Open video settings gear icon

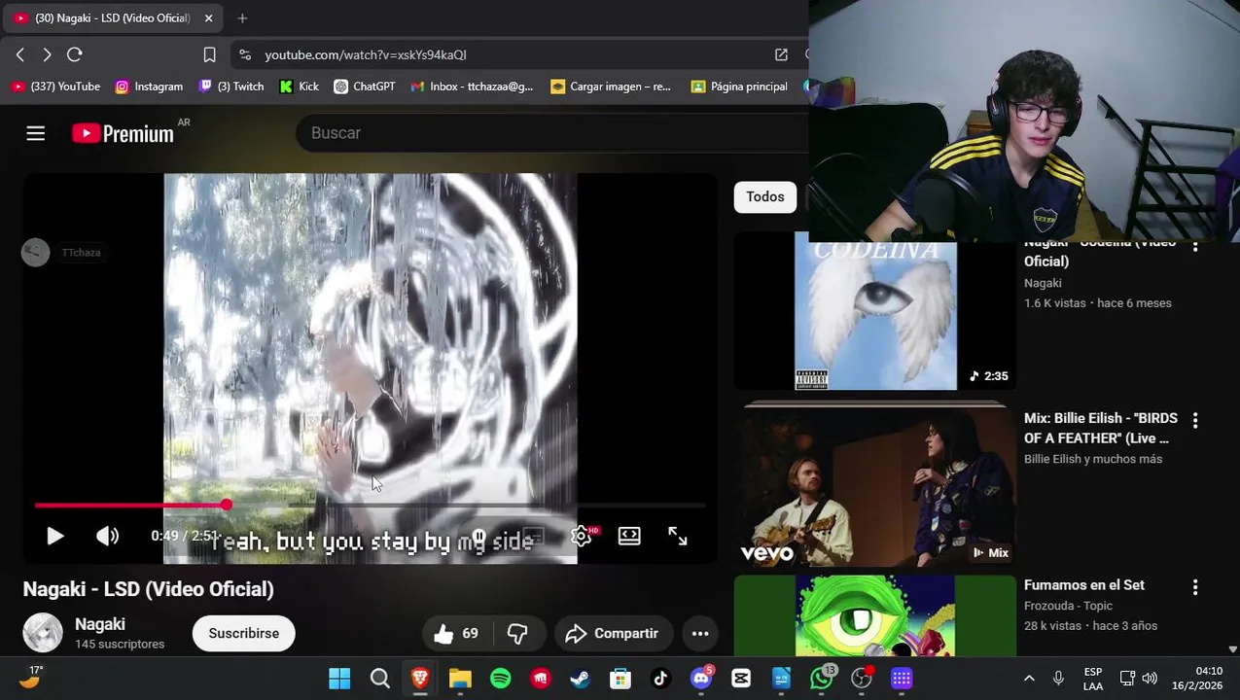pyautogui.click(x=582, y=536)
